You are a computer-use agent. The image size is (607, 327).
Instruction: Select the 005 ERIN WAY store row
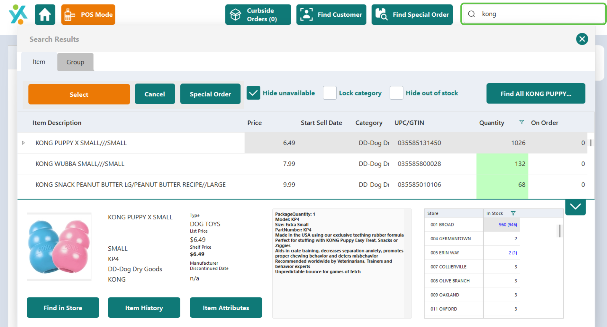(472, 253)
